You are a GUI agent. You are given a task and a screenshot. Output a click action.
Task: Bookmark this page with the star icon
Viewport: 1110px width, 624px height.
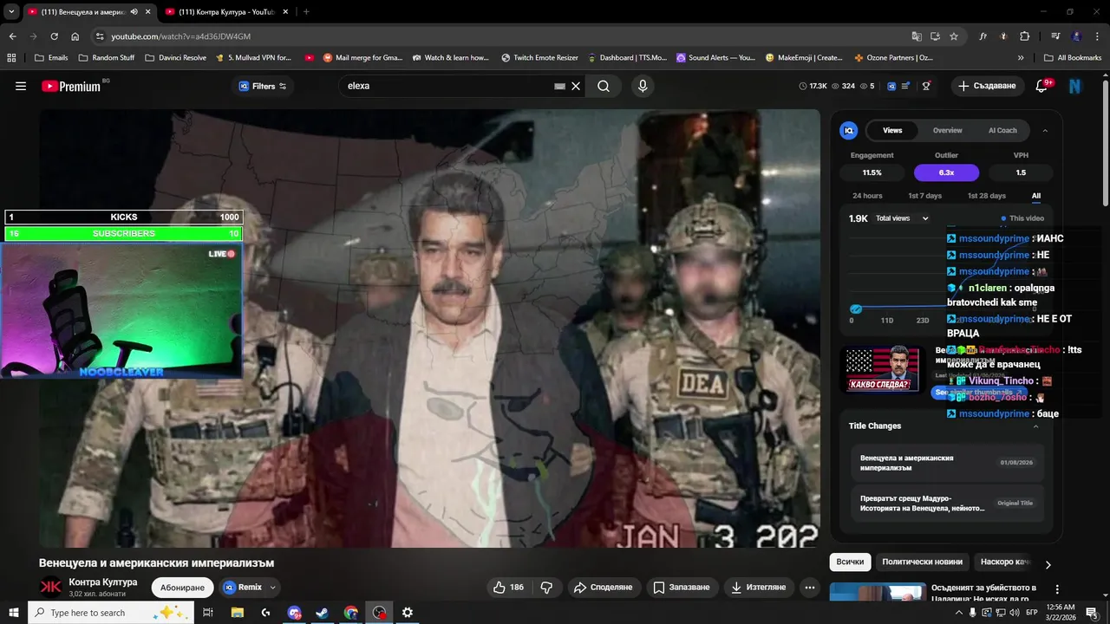(954, 36)
